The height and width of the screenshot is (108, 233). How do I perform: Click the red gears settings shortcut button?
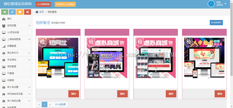point(27,12)
